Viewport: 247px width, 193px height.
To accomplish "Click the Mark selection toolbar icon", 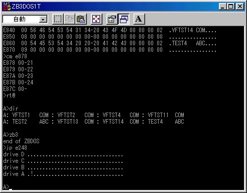I will point(58,19).
